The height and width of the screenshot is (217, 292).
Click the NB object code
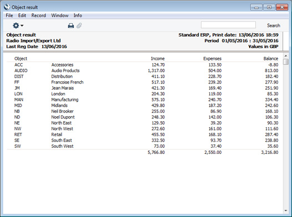click(17, 111)
